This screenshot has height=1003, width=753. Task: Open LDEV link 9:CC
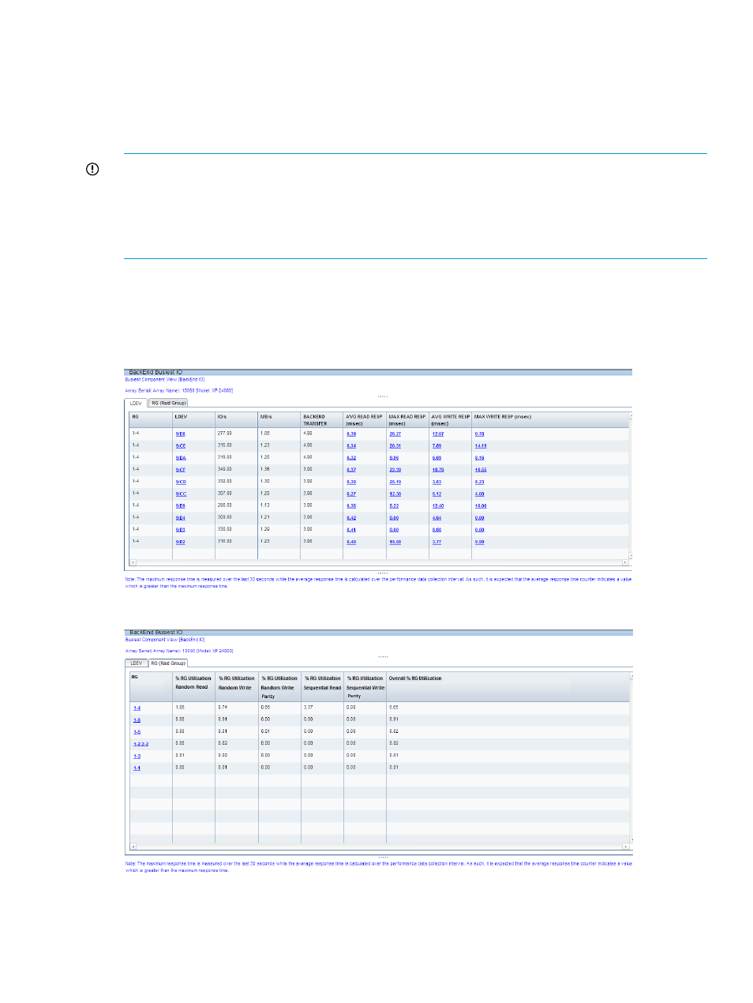tap(181, 494)
